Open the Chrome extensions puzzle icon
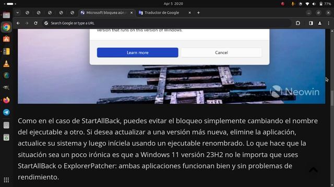 pos(298,23)
